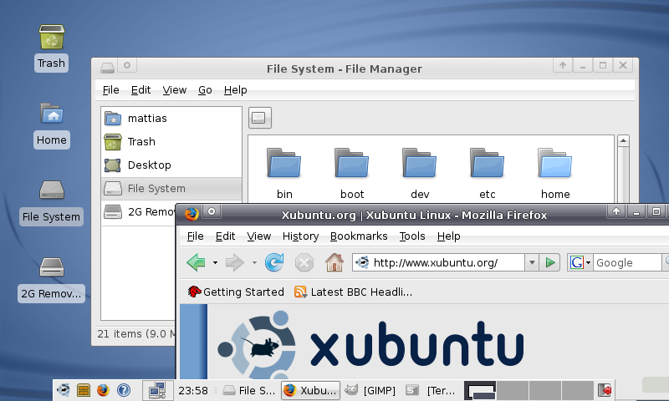The height and width of the screenshot is (401, 669).
Task: Expand the Back button history dropdown
Action: coord(215,262)
